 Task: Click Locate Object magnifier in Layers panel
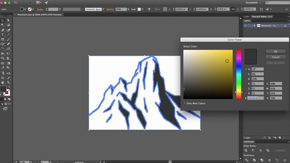(265, 138)
